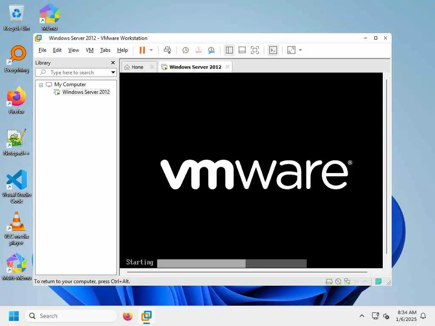Toggle the console view icon
This screenshot has width=435, height=326.
click(273, 50)
